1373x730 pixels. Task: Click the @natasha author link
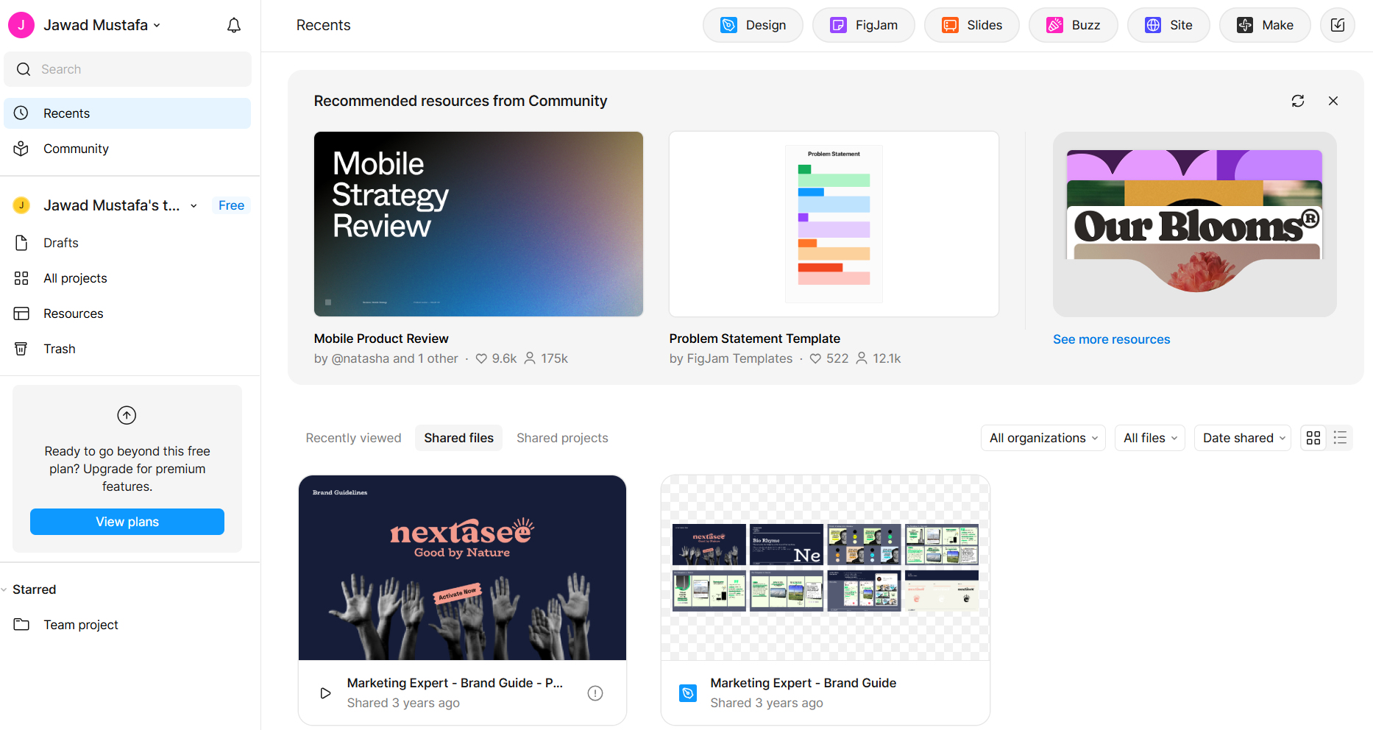coord(361,358)
